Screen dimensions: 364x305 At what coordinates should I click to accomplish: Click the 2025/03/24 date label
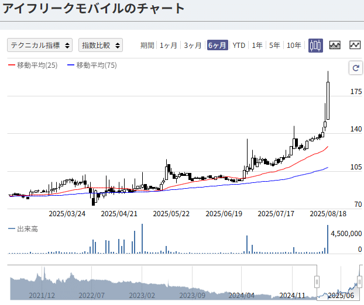coord(67,214)
